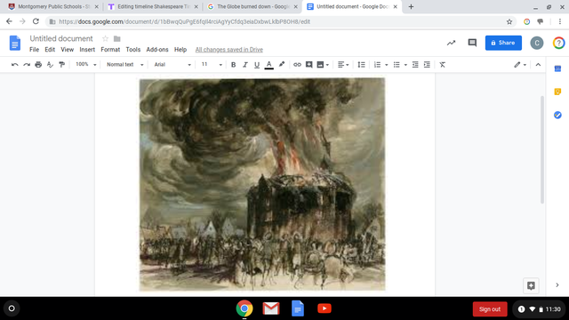Open the line spacing options

(x=362, y=65)
